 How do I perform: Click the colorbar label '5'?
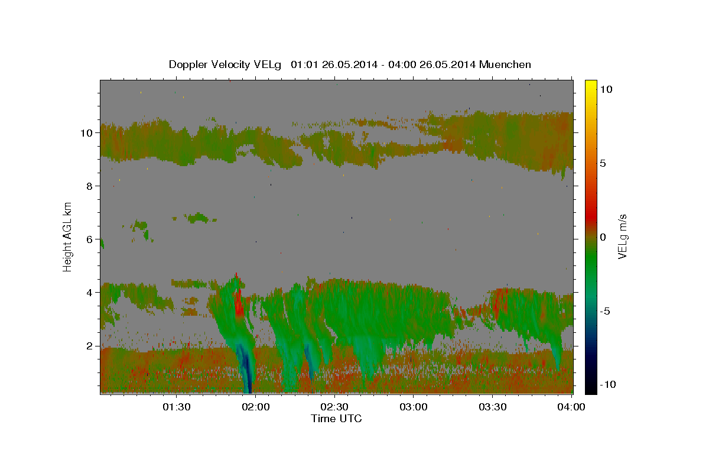[x=604, y=163]
